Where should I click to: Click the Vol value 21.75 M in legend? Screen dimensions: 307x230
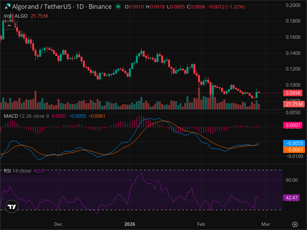(39, 16)
